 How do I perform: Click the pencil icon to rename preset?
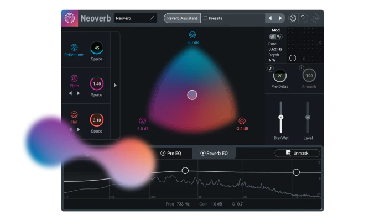pyautogui.click(x=152, y=18)
